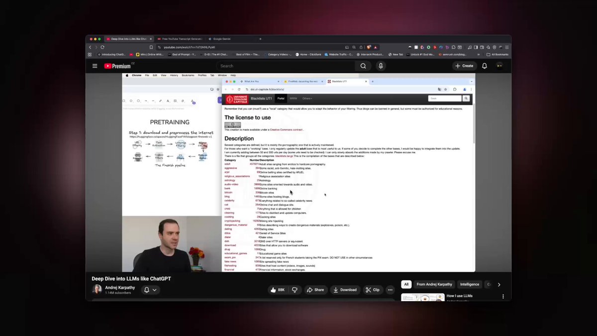Screen dimensions: 597x336
Task: Open the more actions ellipsis menu
Action: 391,290
